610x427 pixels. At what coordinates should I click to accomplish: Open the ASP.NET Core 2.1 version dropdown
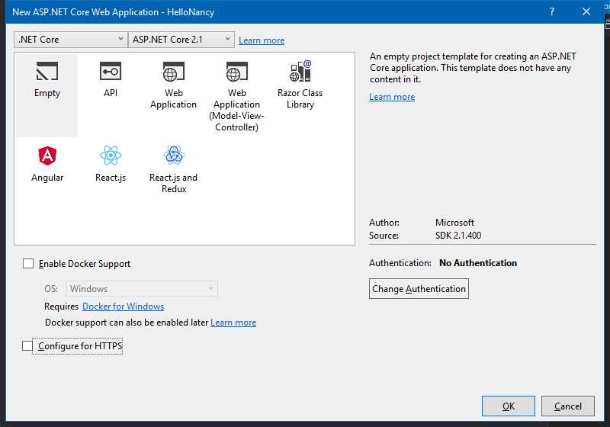[181, 40]
